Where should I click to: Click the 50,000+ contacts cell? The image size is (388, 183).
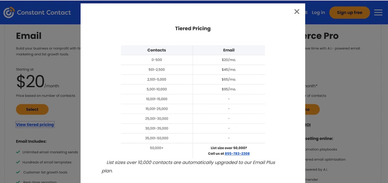156,148
